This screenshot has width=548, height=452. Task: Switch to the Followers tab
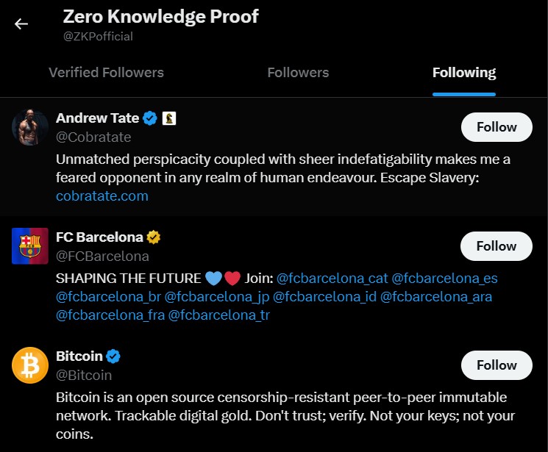(298, 73)
